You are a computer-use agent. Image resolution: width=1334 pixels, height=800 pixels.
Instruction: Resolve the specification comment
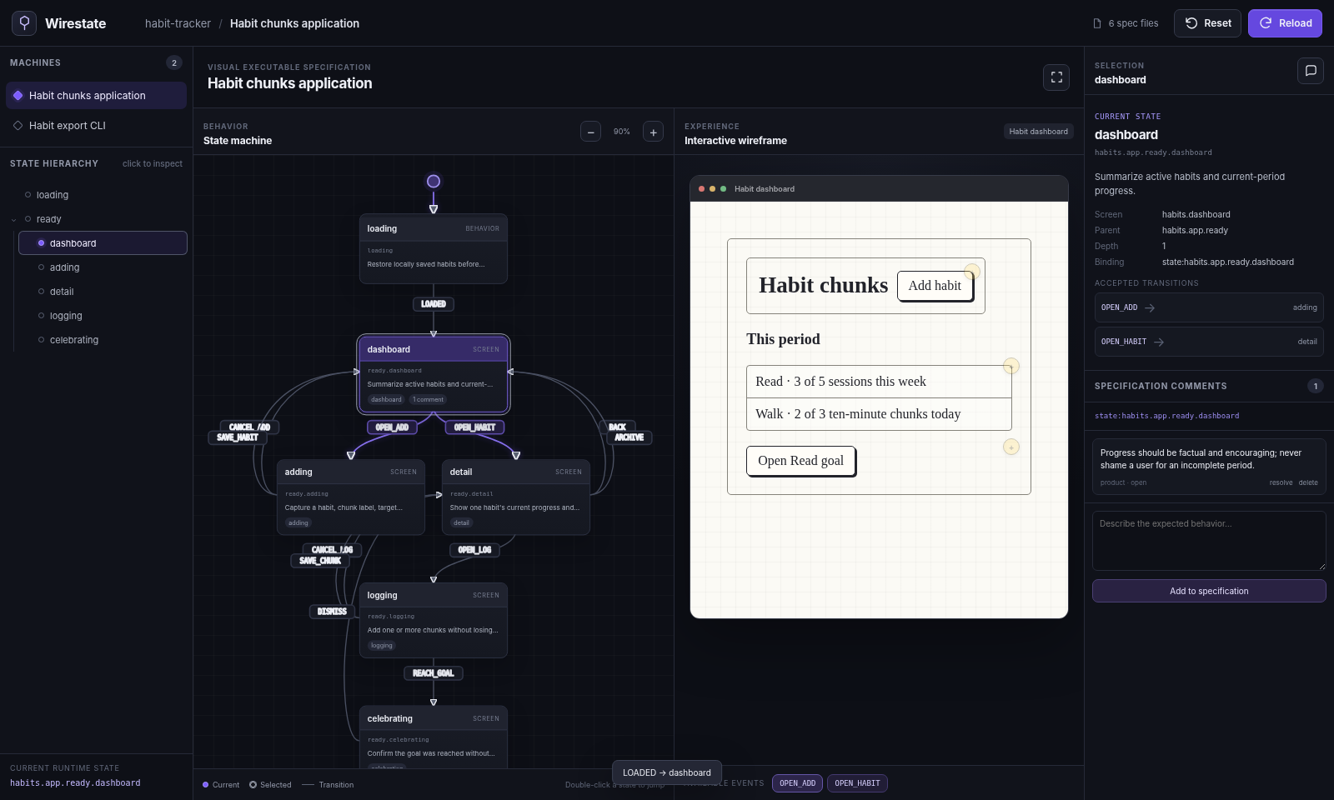[1281, 482]
